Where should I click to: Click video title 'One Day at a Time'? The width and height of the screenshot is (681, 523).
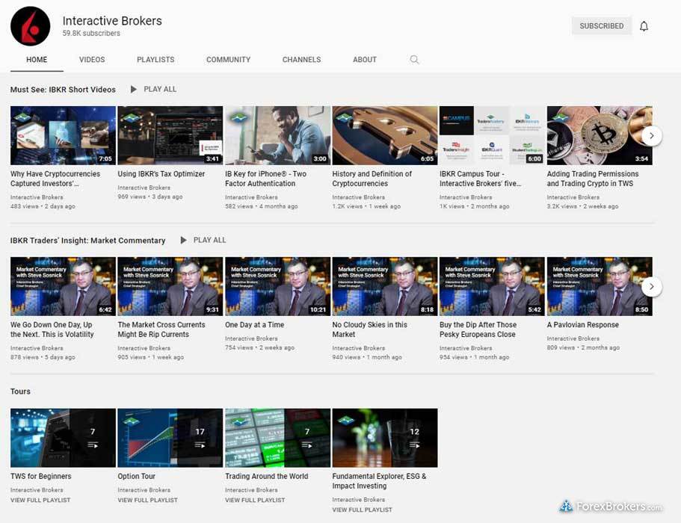(x=254, y=325)
